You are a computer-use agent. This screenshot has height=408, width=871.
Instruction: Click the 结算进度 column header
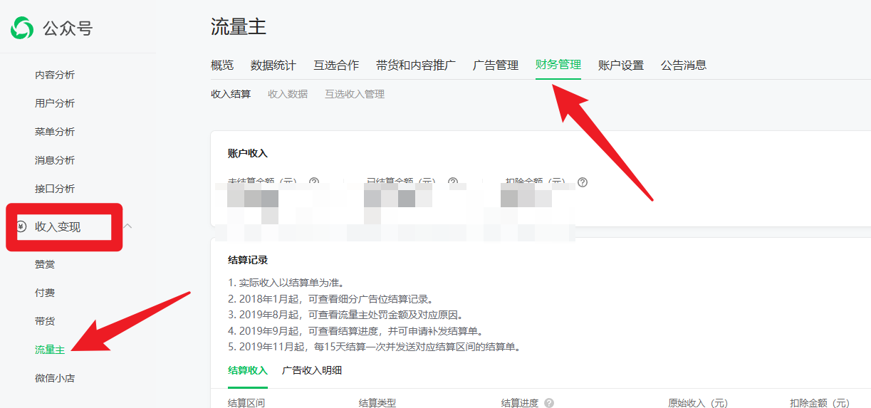click(520, 403)
